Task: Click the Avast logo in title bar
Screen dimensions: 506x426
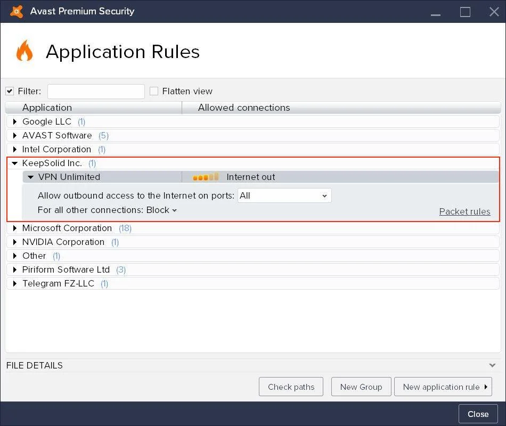Action: click(17, 11)
